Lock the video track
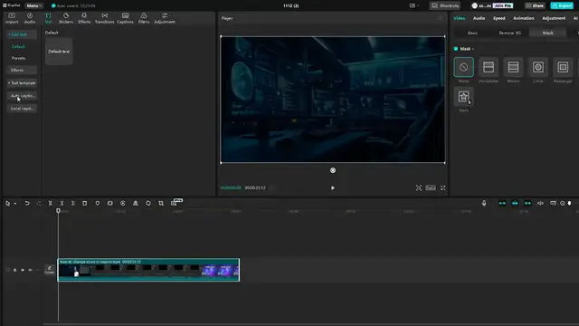Image resolution: width=579 pixels, height=326 pixels. pos(14,270)
